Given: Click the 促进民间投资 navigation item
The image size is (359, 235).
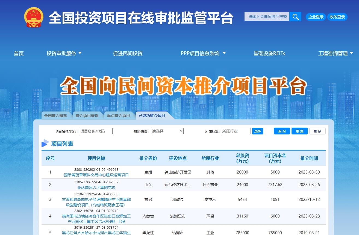Looking at the screenshot, I should click(x=128, y=53).
